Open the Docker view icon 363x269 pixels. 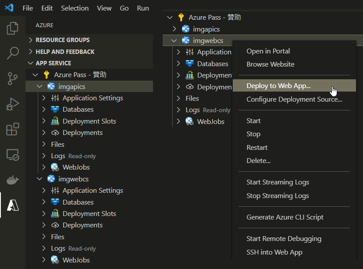[13, 180]
